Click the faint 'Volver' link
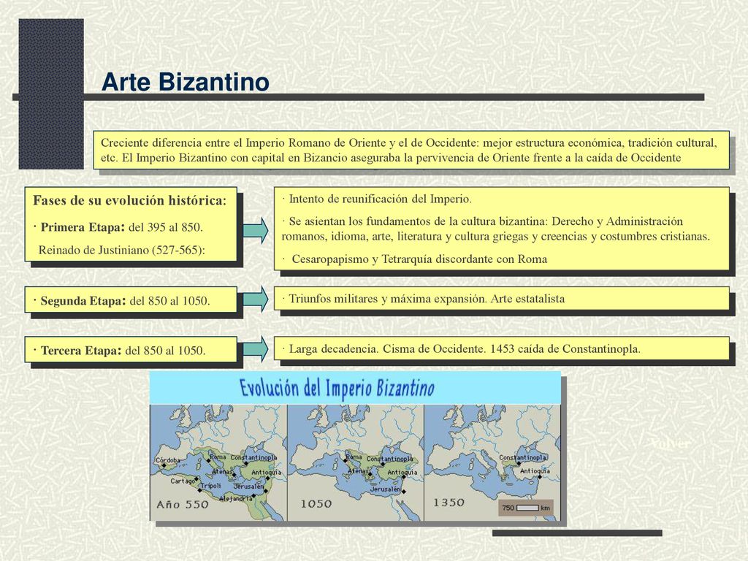 point(671,443)
